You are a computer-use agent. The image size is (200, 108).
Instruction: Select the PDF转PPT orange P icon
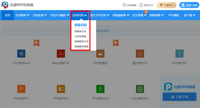[21, 89]
